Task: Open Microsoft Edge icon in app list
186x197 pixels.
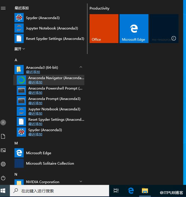Action: pos(19,153)
